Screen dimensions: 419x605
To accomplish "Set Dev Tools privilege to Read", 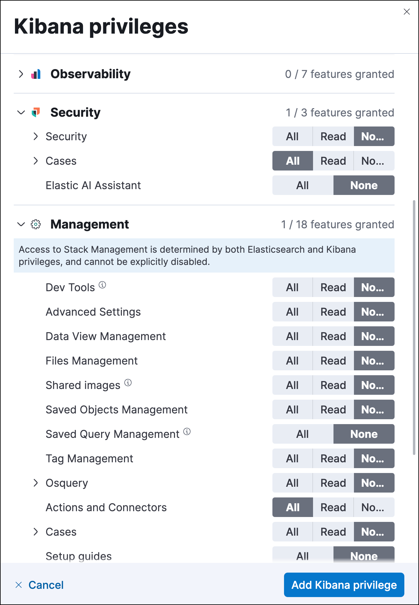I will pos(333,287).
